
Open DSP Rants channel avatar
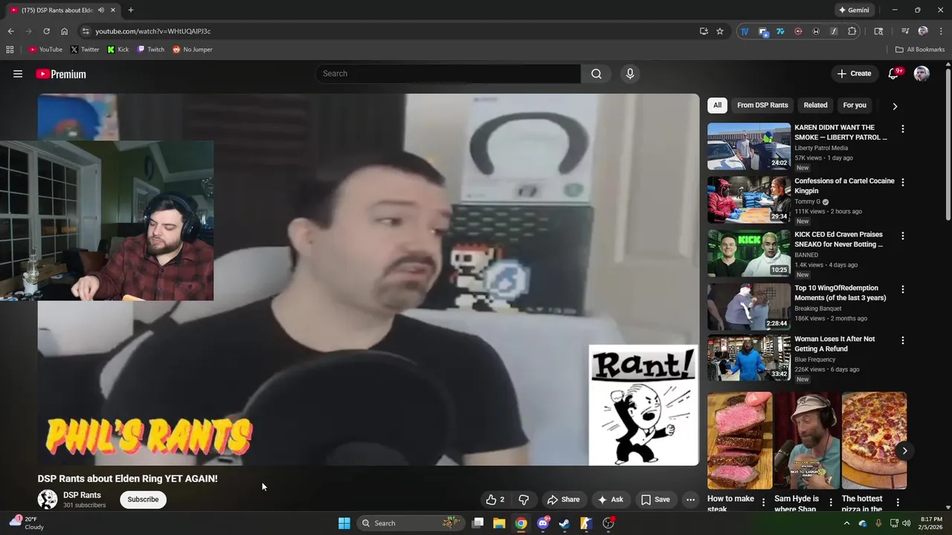click(x=48, y=499)
